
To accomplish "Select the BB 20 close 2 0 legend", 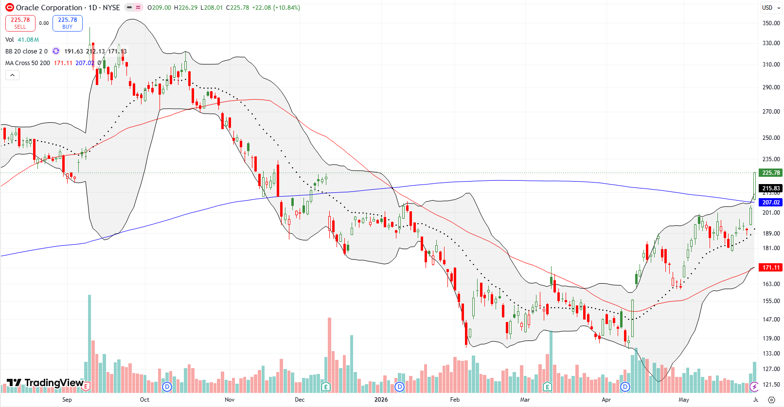I will tap(26, 51).
